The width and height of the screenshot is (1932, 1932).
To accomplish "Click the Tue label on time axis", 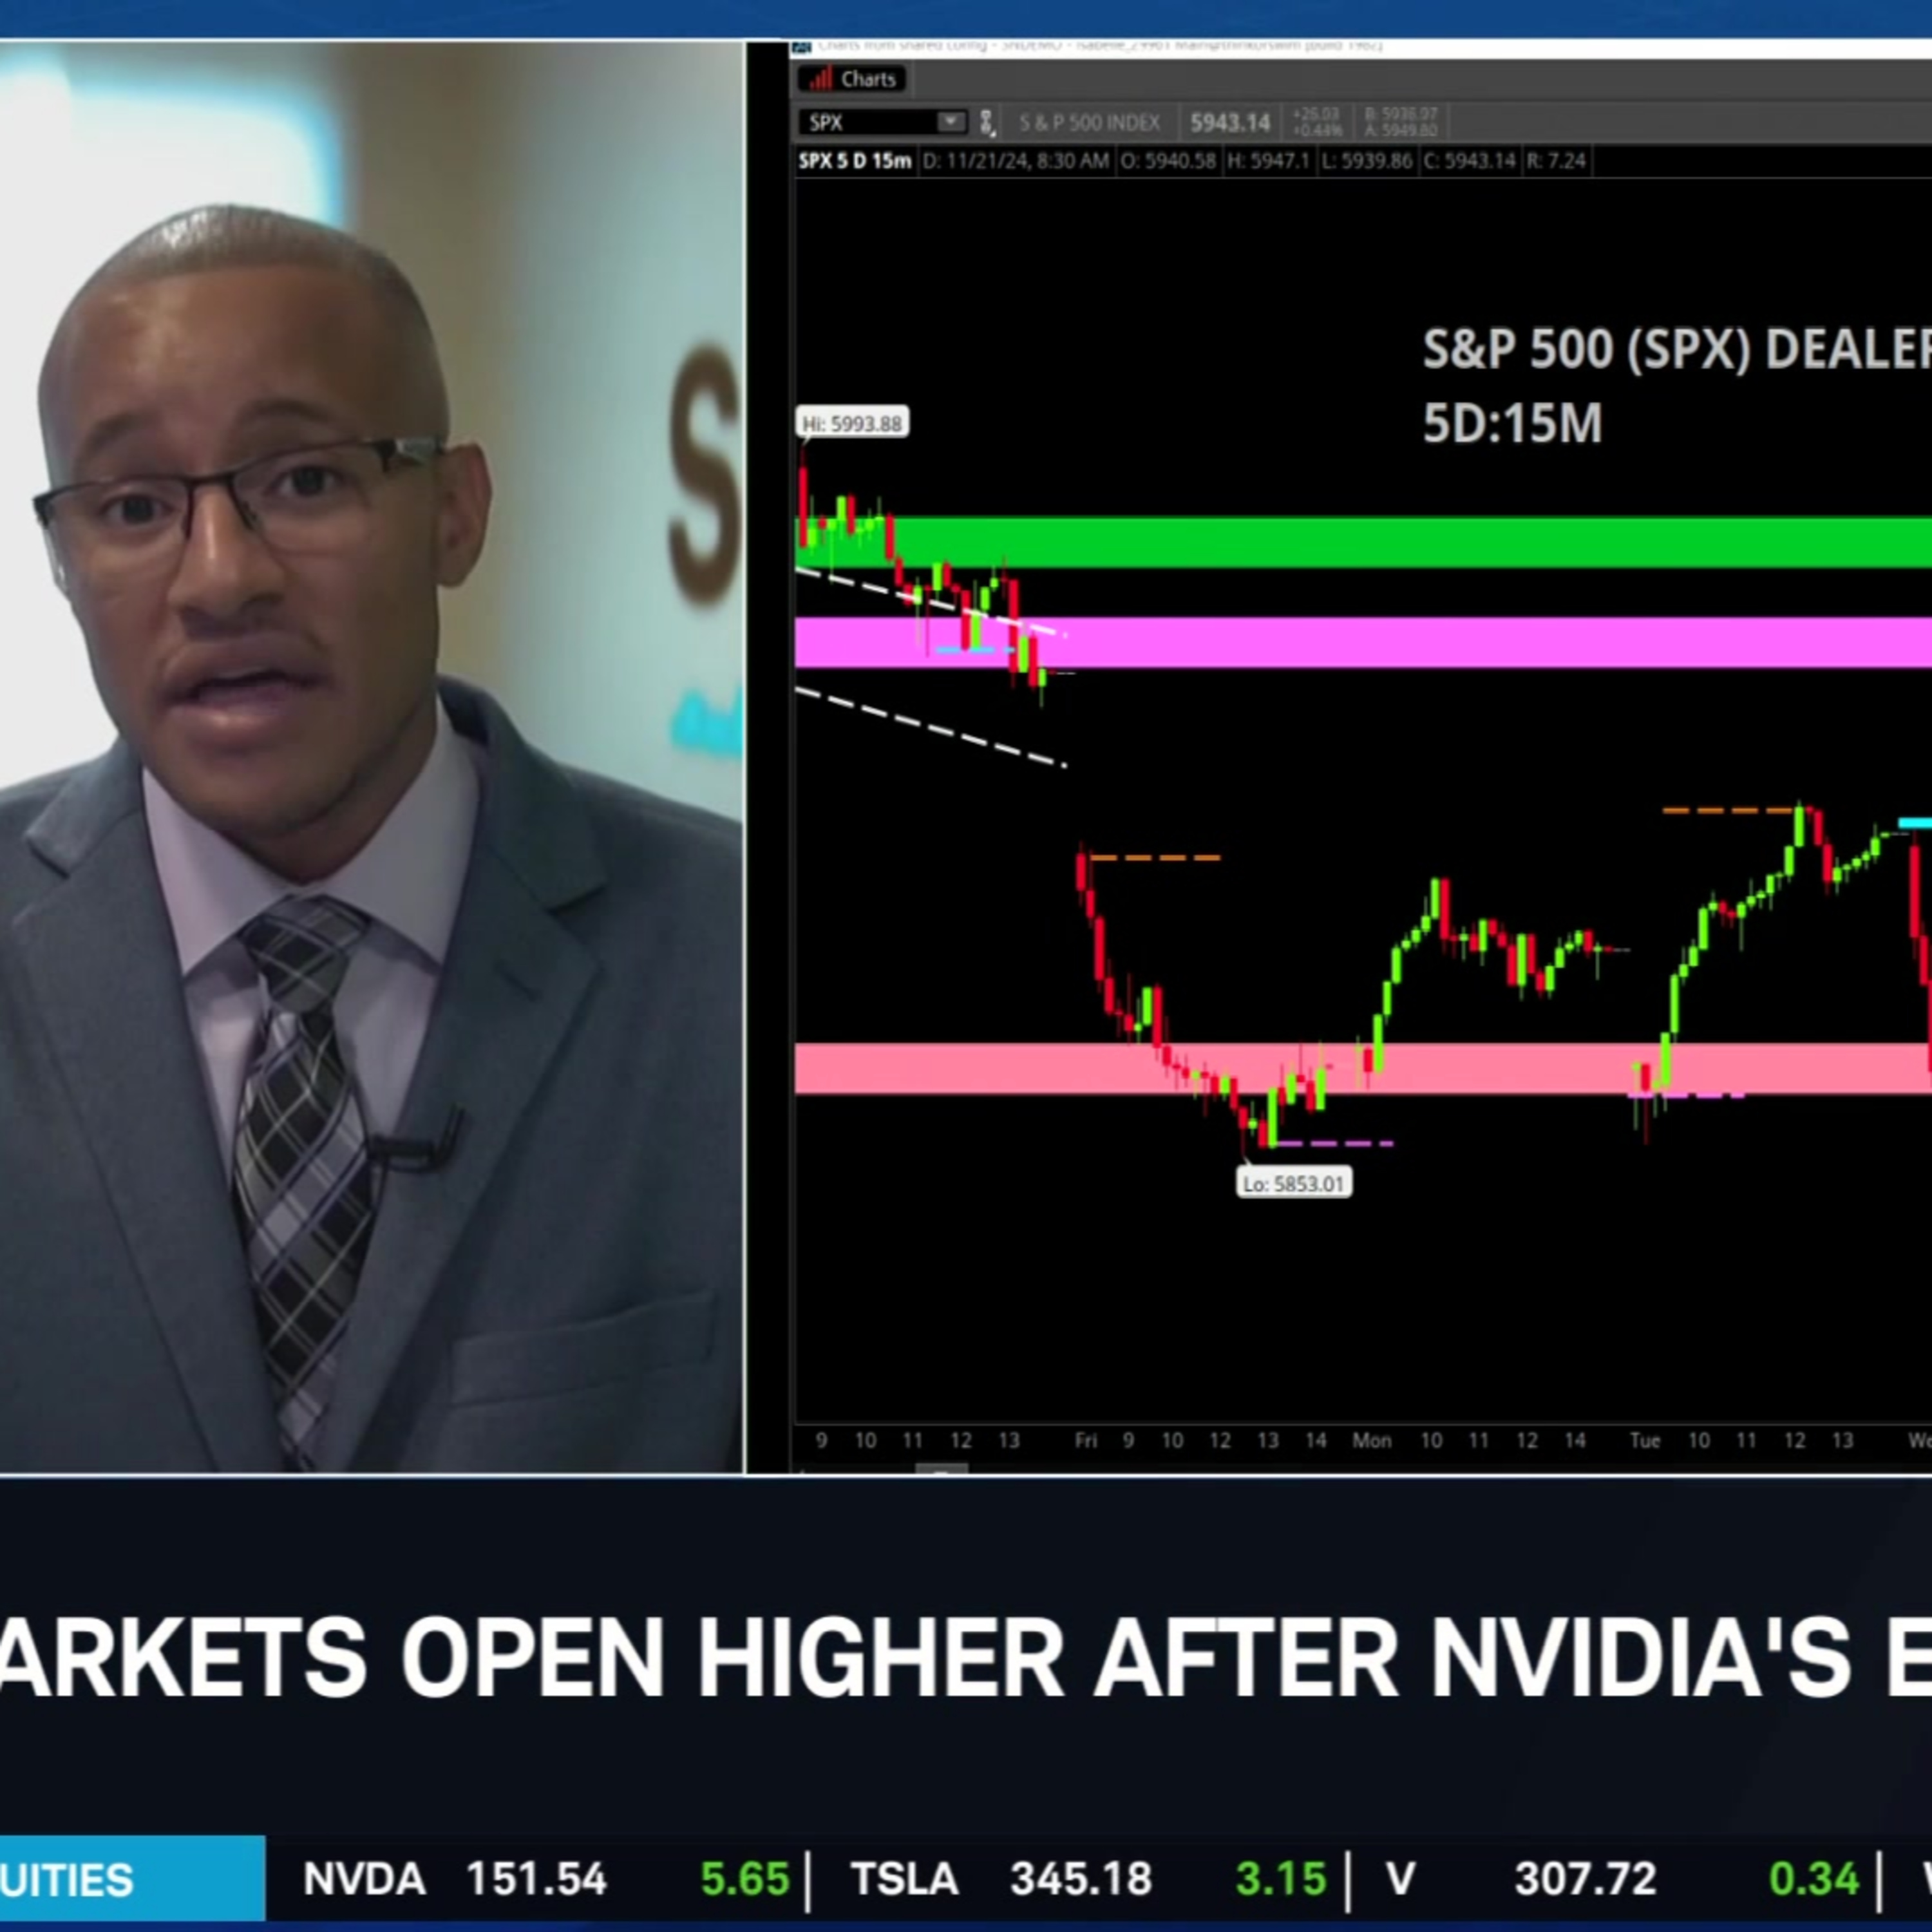I will 1644,1441.
